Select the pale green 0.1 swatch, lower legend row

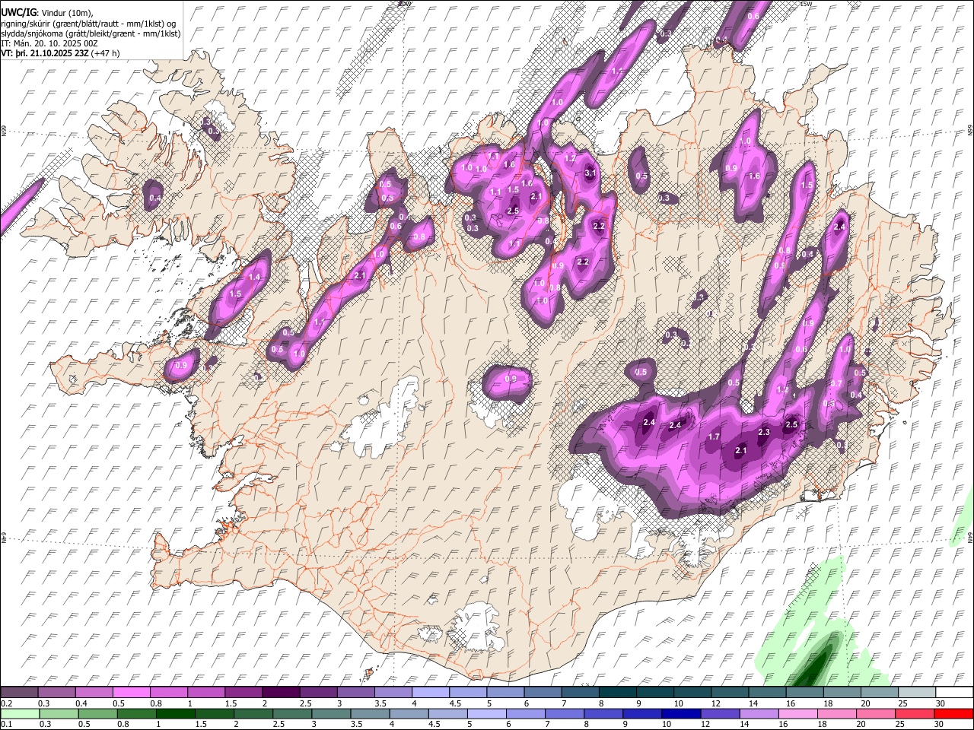point(20,713)
